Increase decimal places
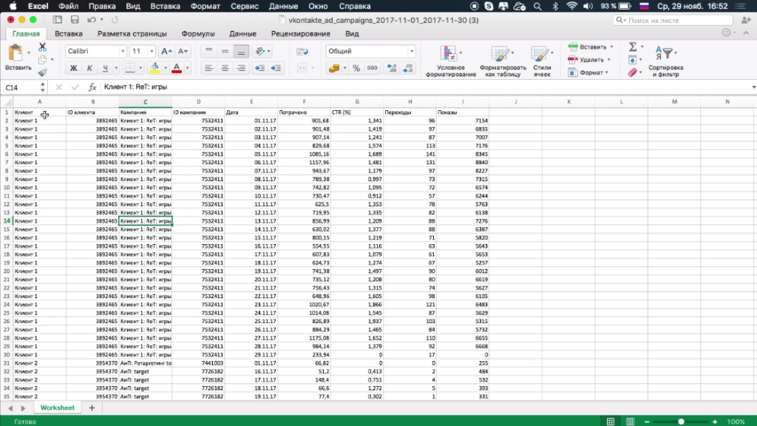 [392, 68]
